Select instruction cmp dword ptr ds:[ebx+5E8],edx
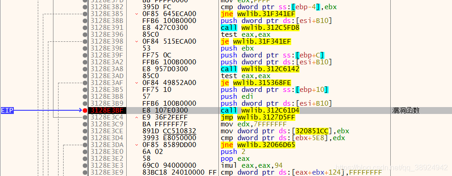 click(283, 138)
